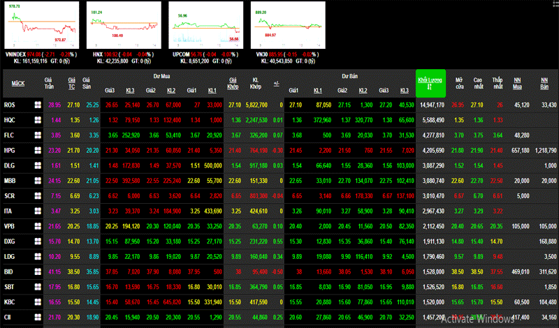Select the DLG stock symbol
Image resolution: width=559 pixels, height=328 pixels.
[x=10, y=165]
